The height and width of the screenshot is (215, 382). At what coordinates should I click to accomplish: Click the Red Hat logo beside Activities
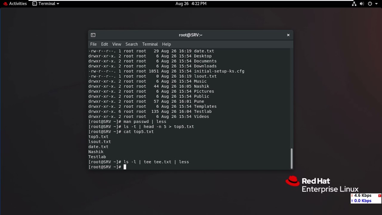[5, 4]
